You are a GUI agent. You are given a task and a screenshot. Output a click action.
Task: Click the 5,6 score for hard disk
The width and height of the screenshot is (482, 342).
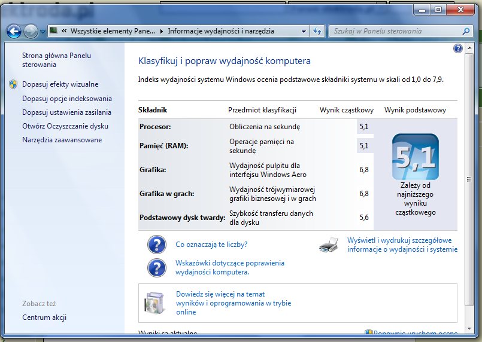click(x=364, y=218)
